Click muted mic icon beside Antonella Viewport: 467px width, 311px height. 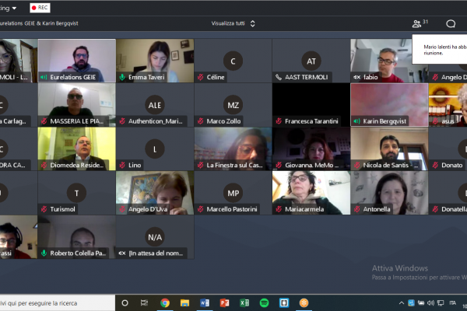point(356,209)
